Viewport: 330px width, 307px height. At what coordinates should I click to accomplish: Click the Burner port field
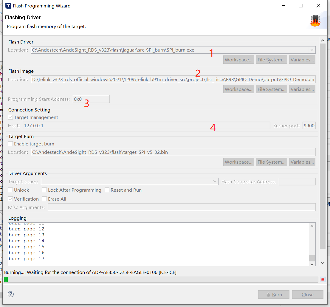pos(309,125)
